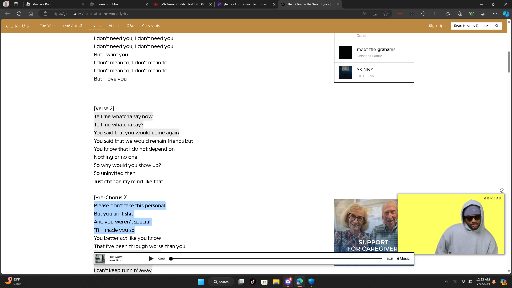Click lyric 'Please don't take this personal'

130,206
